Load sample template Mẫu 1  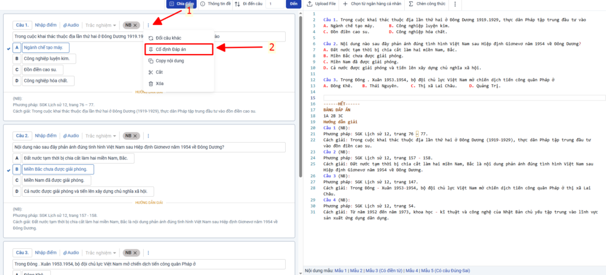click(x=340, y=270)
